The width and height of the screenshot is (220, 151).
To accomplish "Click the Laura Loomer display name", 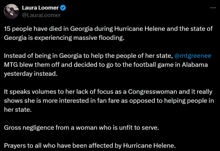I will coord(41,8).
